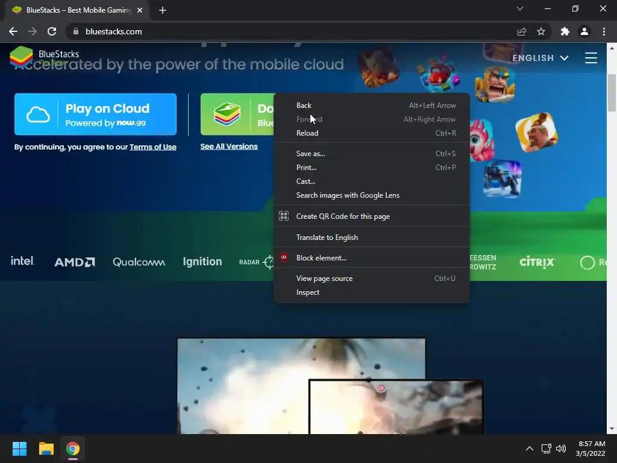Open the tab search chevron

point(520,8)
